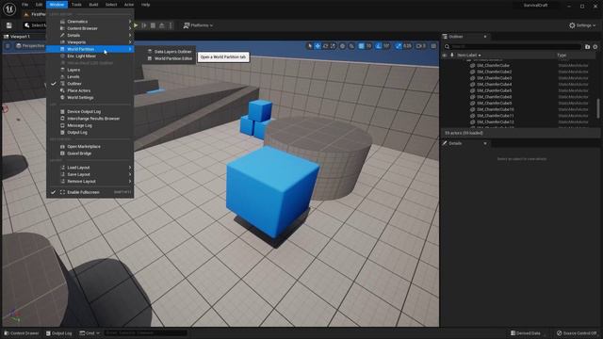Toggle rotation snapping angle icon
The height and width of the screenshot is (339, 603).
pyautogui.click(x=379, y=46)
